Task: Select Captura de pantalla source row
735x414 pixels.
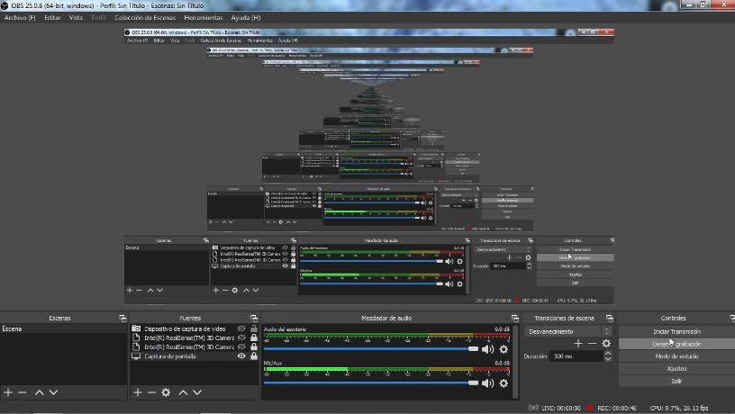Action: (194, 356)
